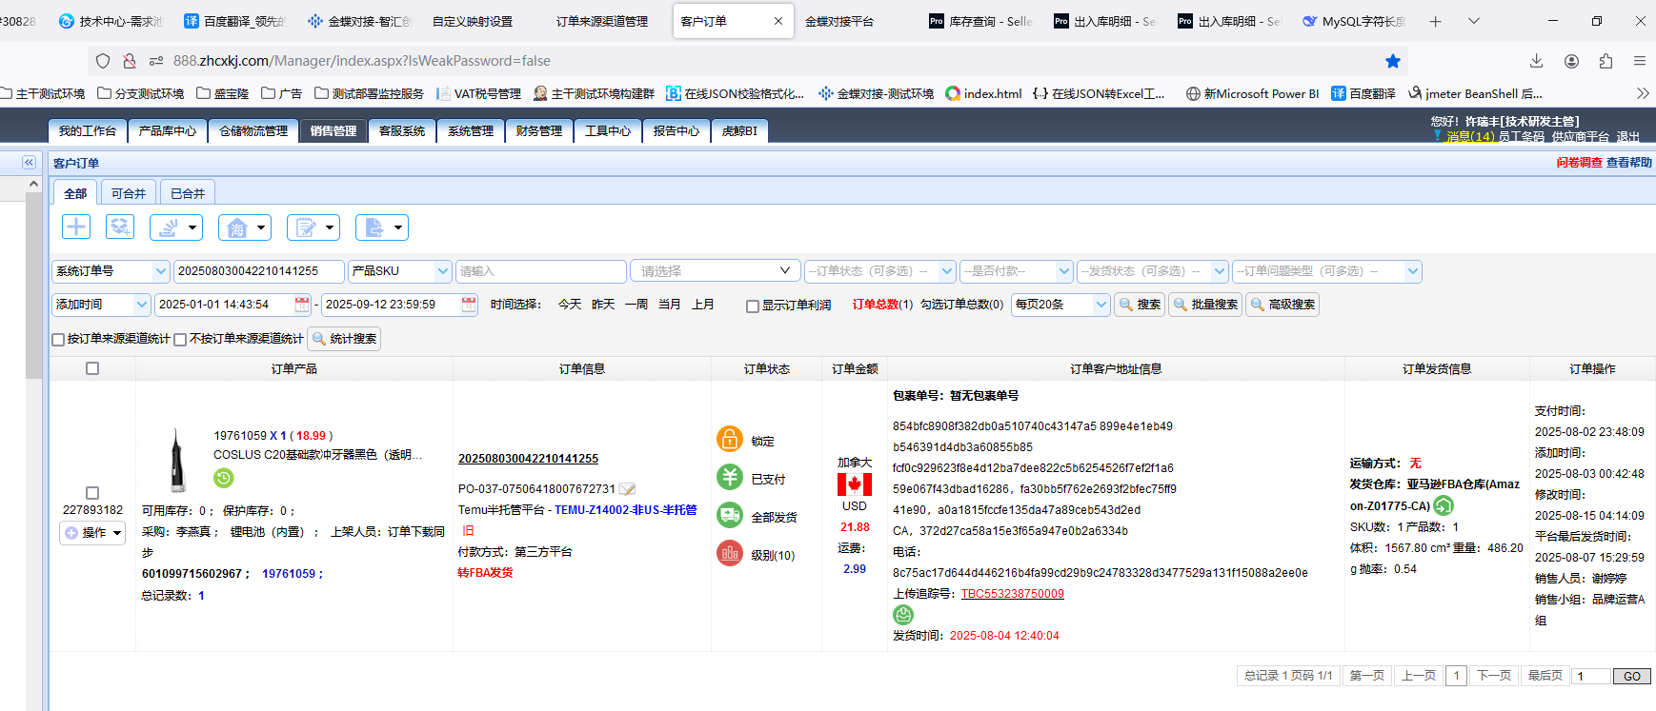Screen dimensions: 1656x711
Task: Enable the 按订单来源渠道统计 checkbox
Action: pos(58,340)
